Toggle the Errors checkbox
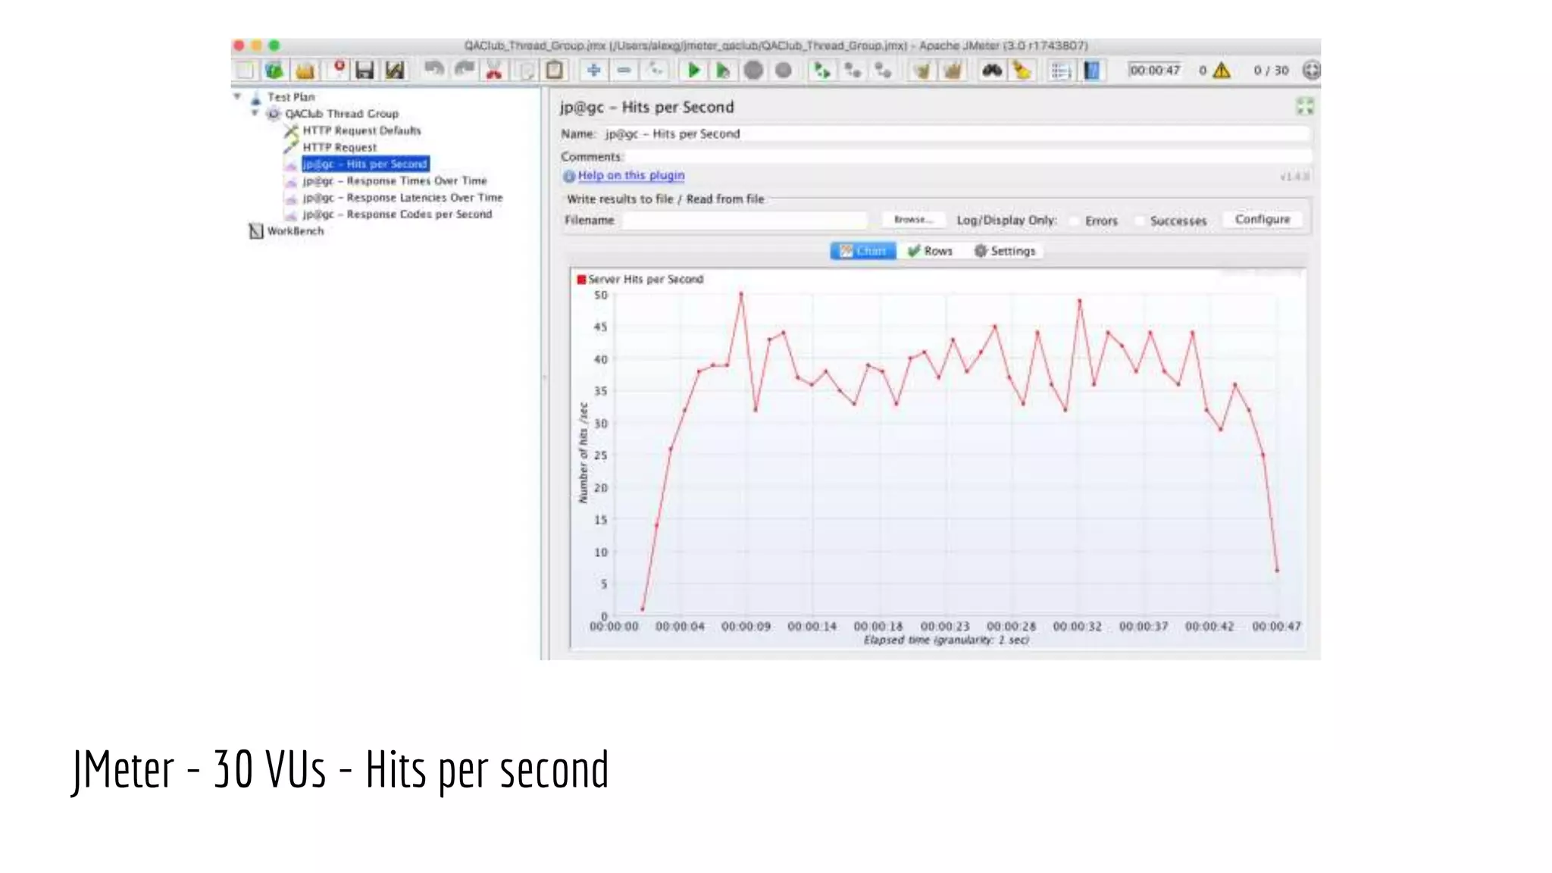 [x=1075, y=221]
